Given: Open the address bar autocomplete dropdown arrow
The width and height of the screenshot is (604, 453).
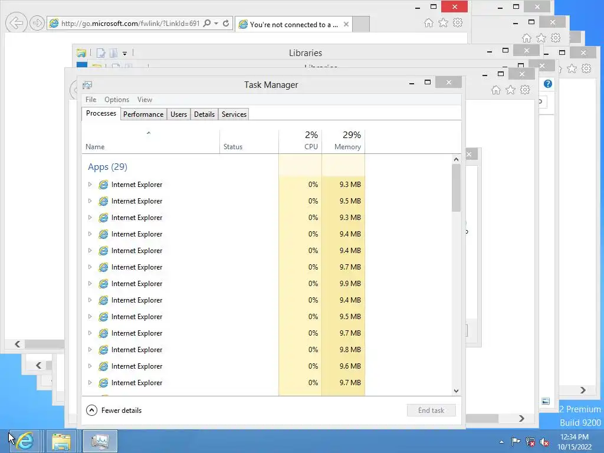Looking at the screenshot, I should pos(216,24).
